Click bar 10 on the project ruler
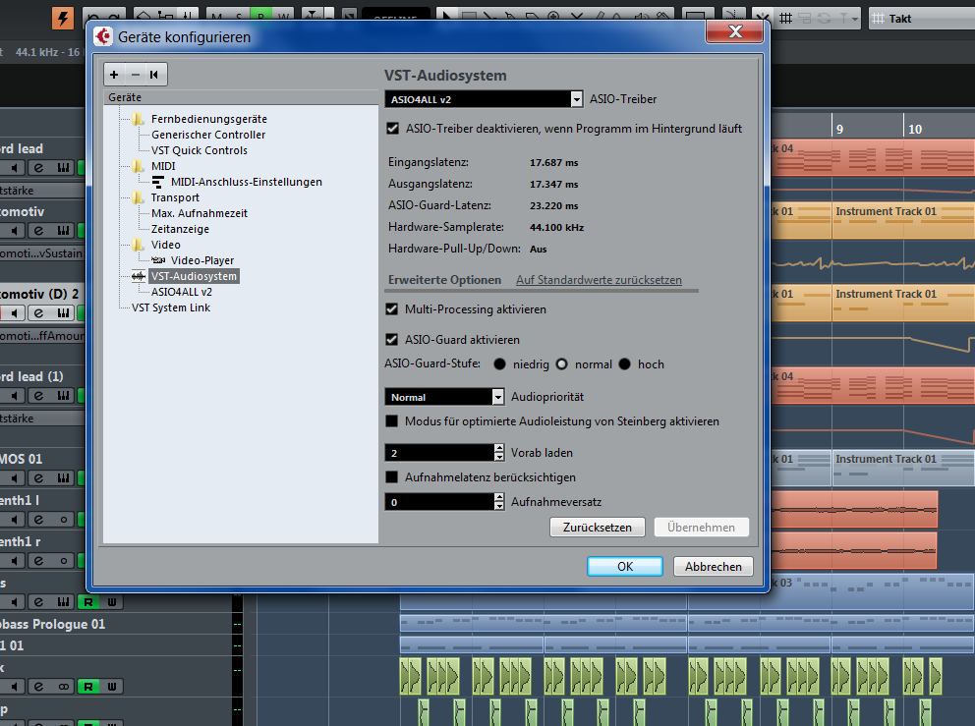Viewport: 975px width, 726px height. click(915, 129)
